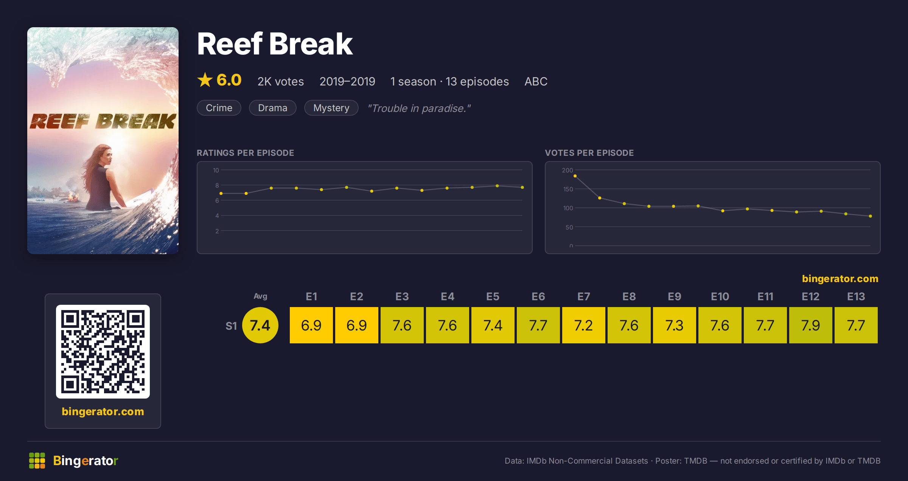Click the Reef Break title heading
This screenshot has height=481, width=908.
click(x=275, y=44)
